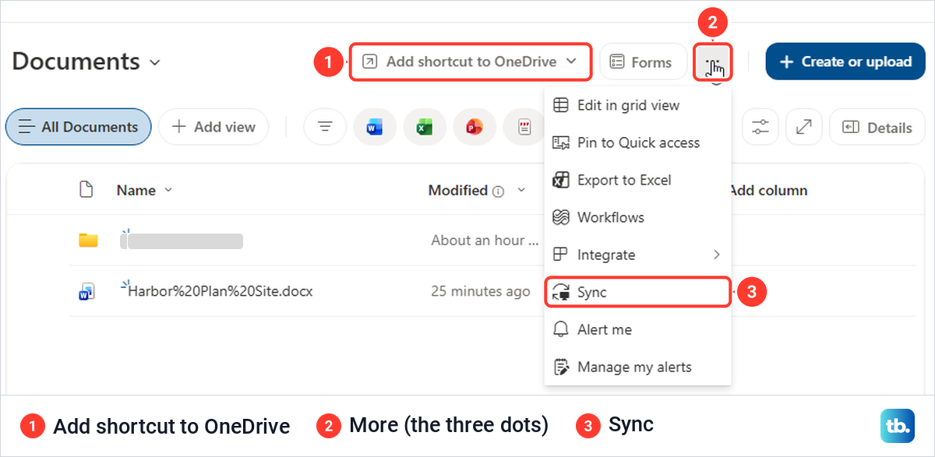Open Harbor%20Plan%20Site.docx file

point(221,291)
